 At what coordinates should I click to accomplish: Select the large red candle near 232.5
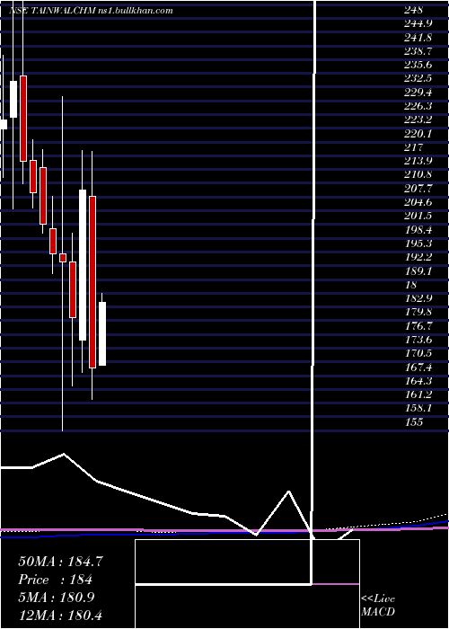(x=23, y=119)
